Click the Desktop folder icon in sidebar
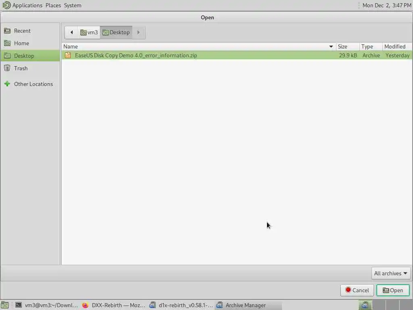 [x=7, y=56]
